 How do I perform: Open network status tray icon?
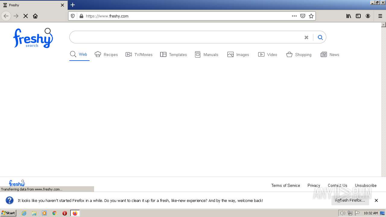pyautogui.click(x=350, y=213)
